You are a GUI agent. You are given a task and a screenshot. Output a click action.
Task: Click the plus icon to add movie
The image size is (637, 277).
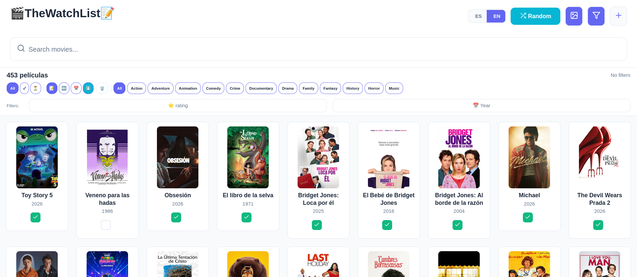tap(618, 16)
